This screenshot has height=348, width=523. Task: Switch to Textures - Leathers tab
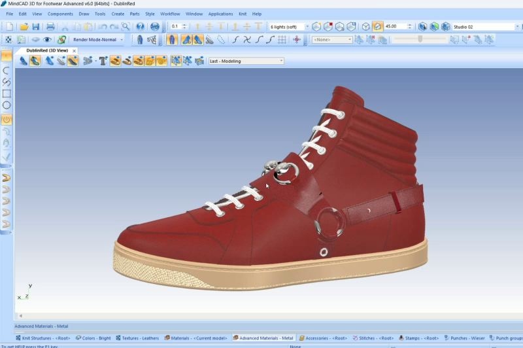pyautogui.click(x=137, y=338)
